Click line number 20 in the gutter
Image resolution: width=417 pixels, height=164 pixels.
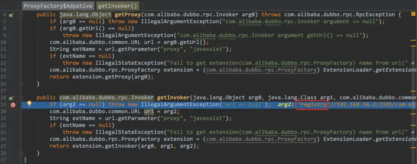pos(3,112)
